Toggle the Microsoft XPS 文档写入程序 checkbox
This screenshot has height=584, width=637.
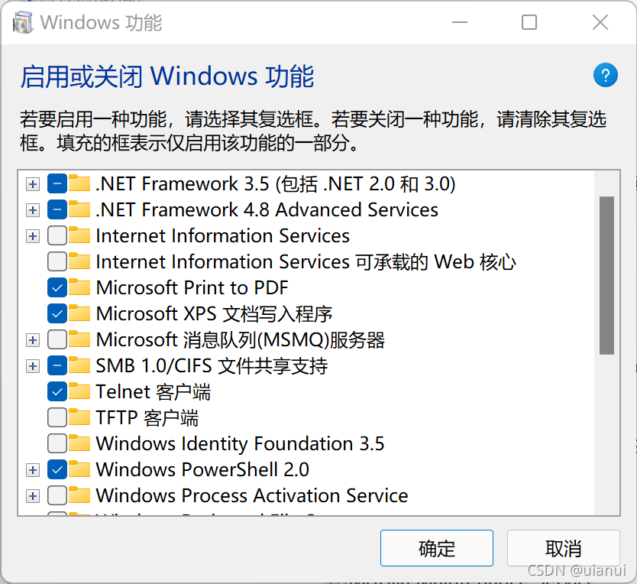[x=57, y=313]
